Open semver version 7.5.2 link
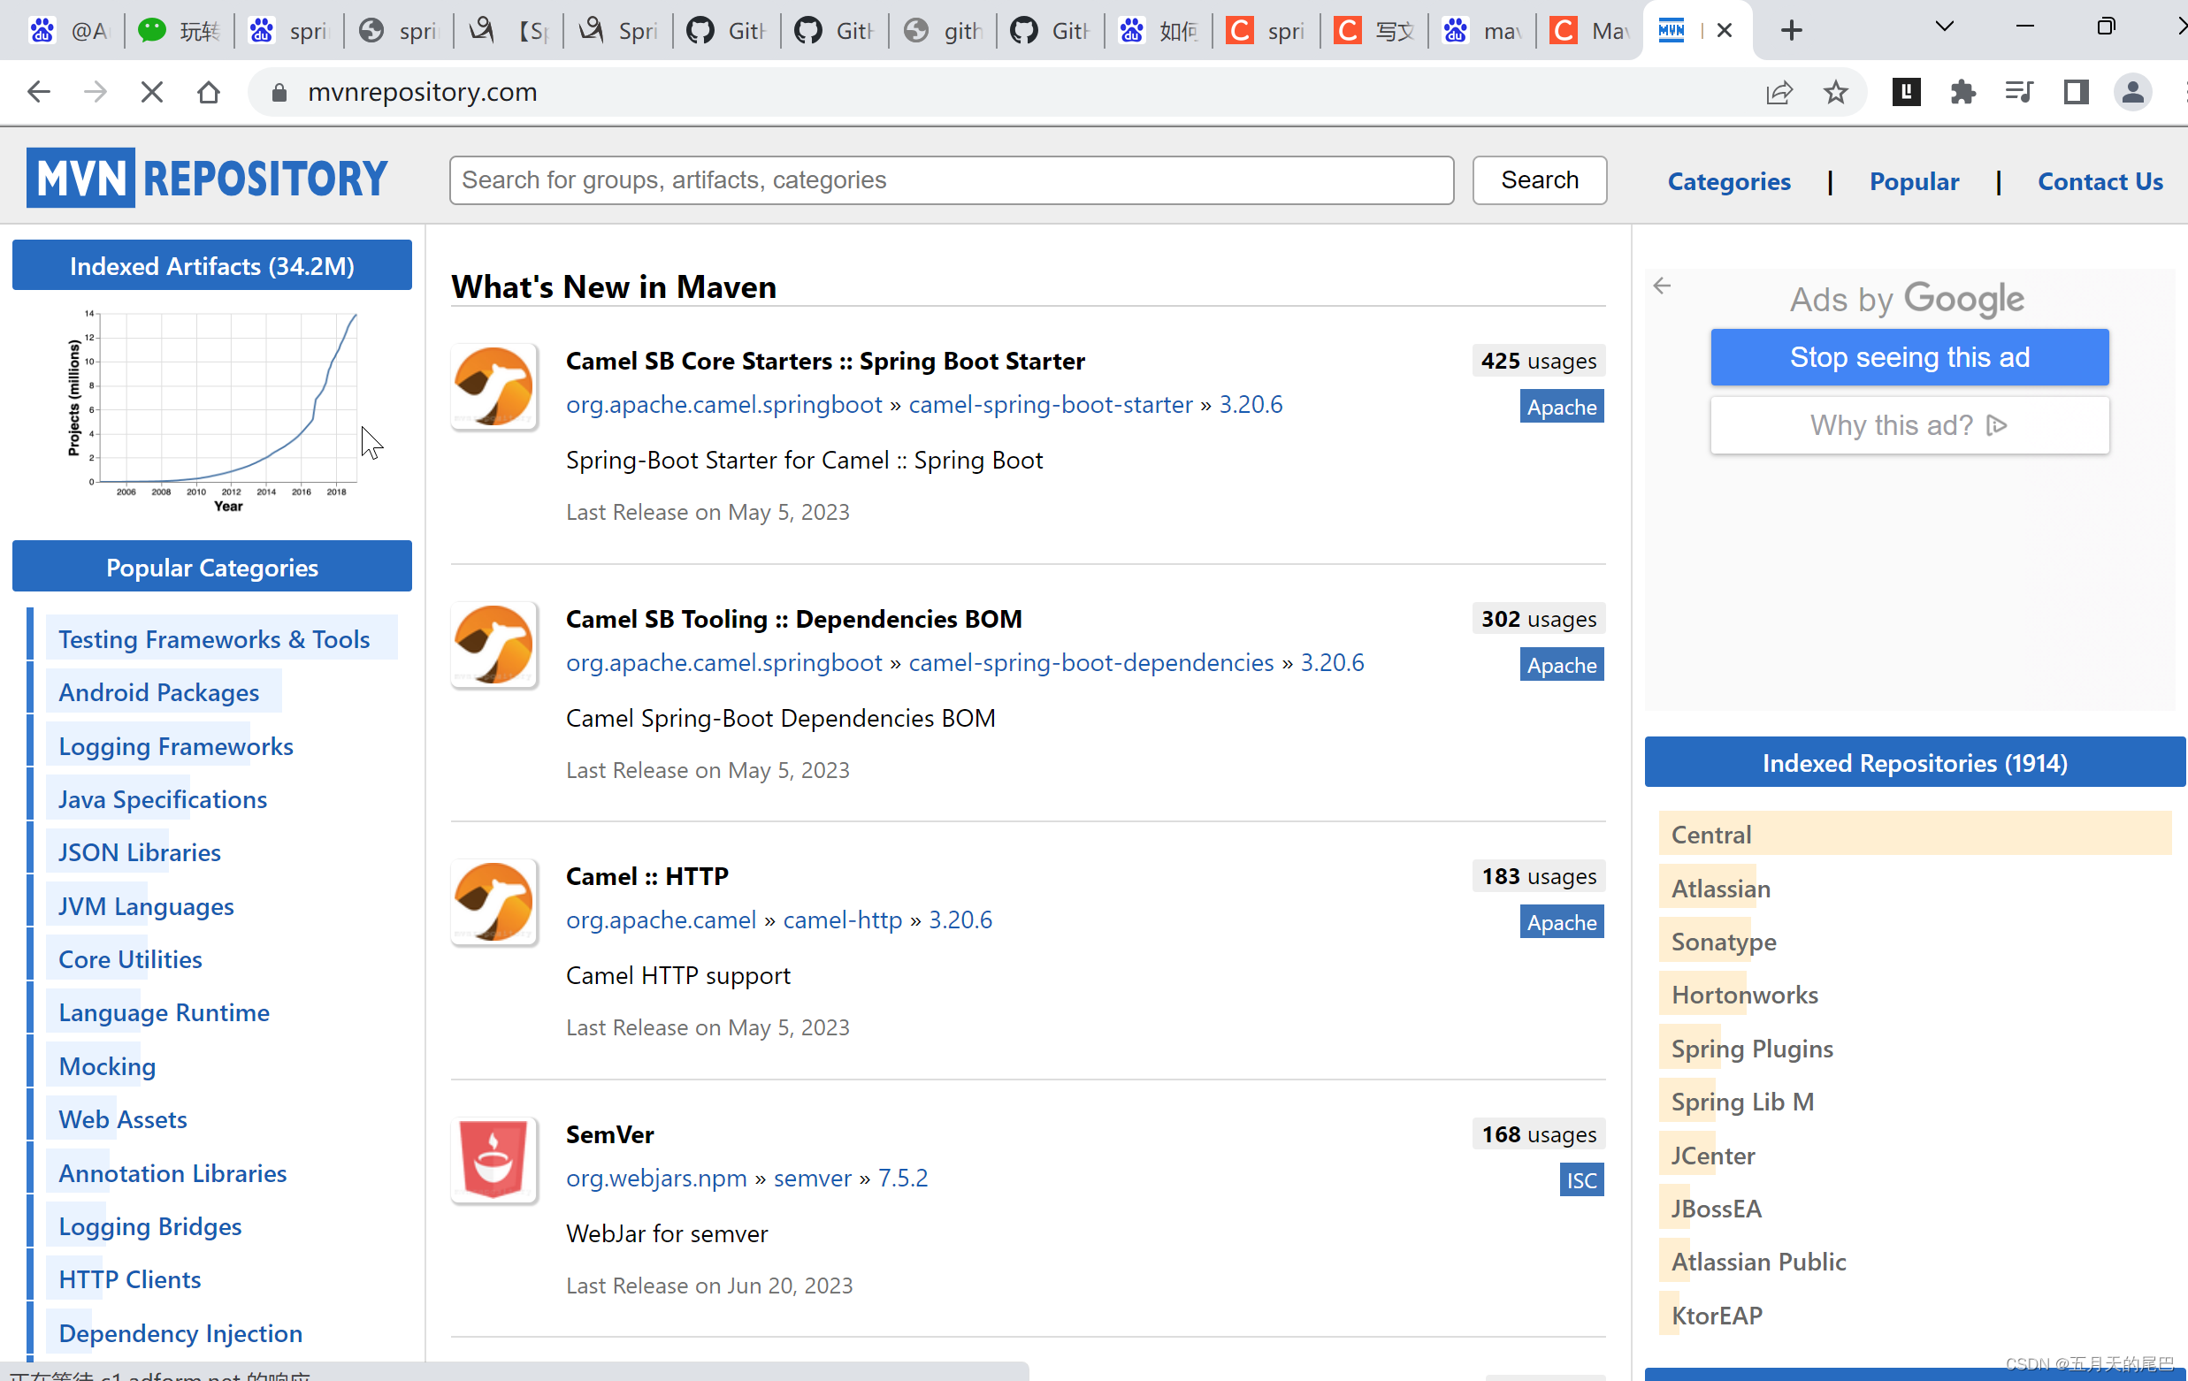This screenshot has height=1381, width=2188. pyautogui.click(x=902, y=1178)
